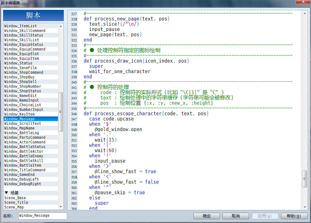This screenshot has height=223, width=311.
Task: Select Window_ItemList script
Action: click(31, 26)
